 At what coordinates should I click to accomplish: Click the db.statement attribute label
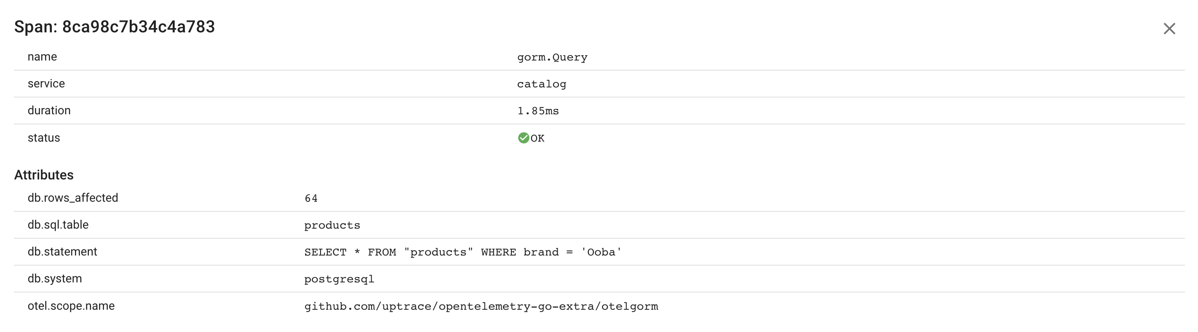tap(62, 252)
